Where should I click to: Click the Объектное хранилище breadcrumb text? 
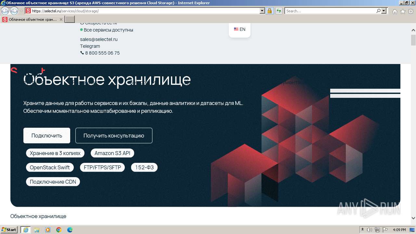point(38,216)
